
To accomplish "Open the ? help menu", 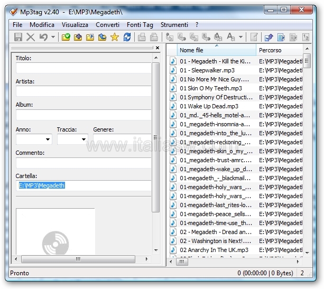I will pyautogui.click(x=197, y=25).
